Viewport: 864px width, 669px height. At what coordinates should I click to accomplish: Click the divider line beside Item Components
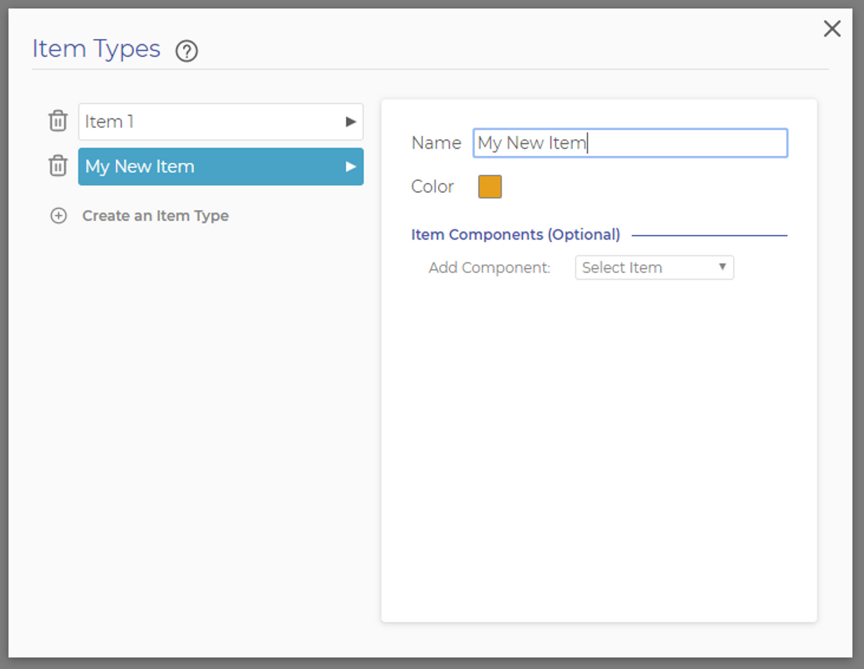tap(709, 236)
